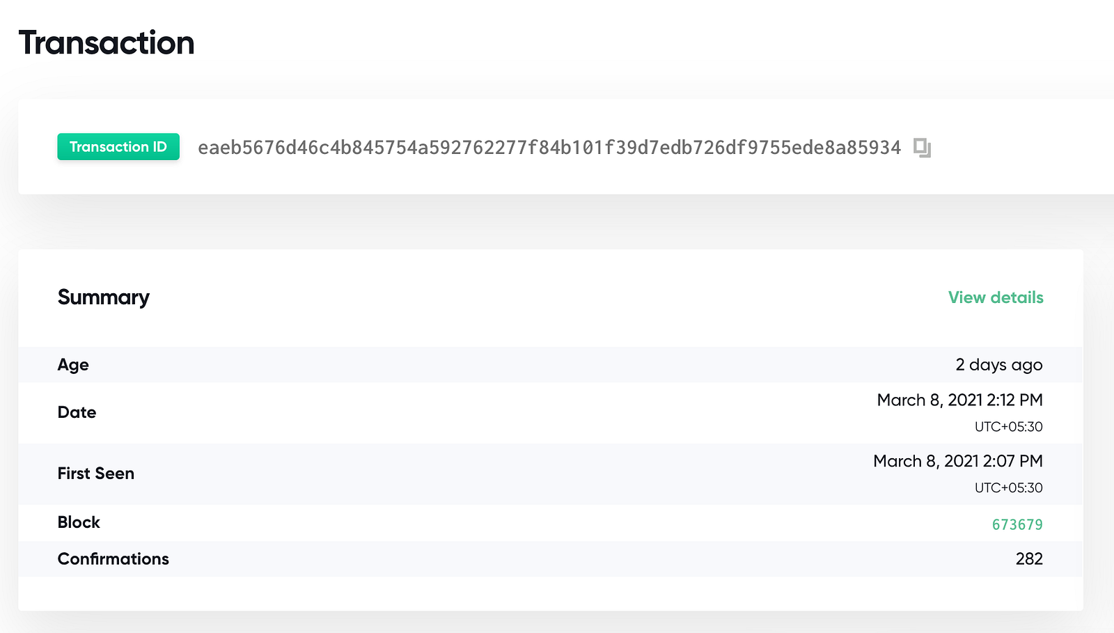Viewport: 1114px width, 633px height.
Task: Open the View details link
Action: pyautogui.click(x=996, y=297)
